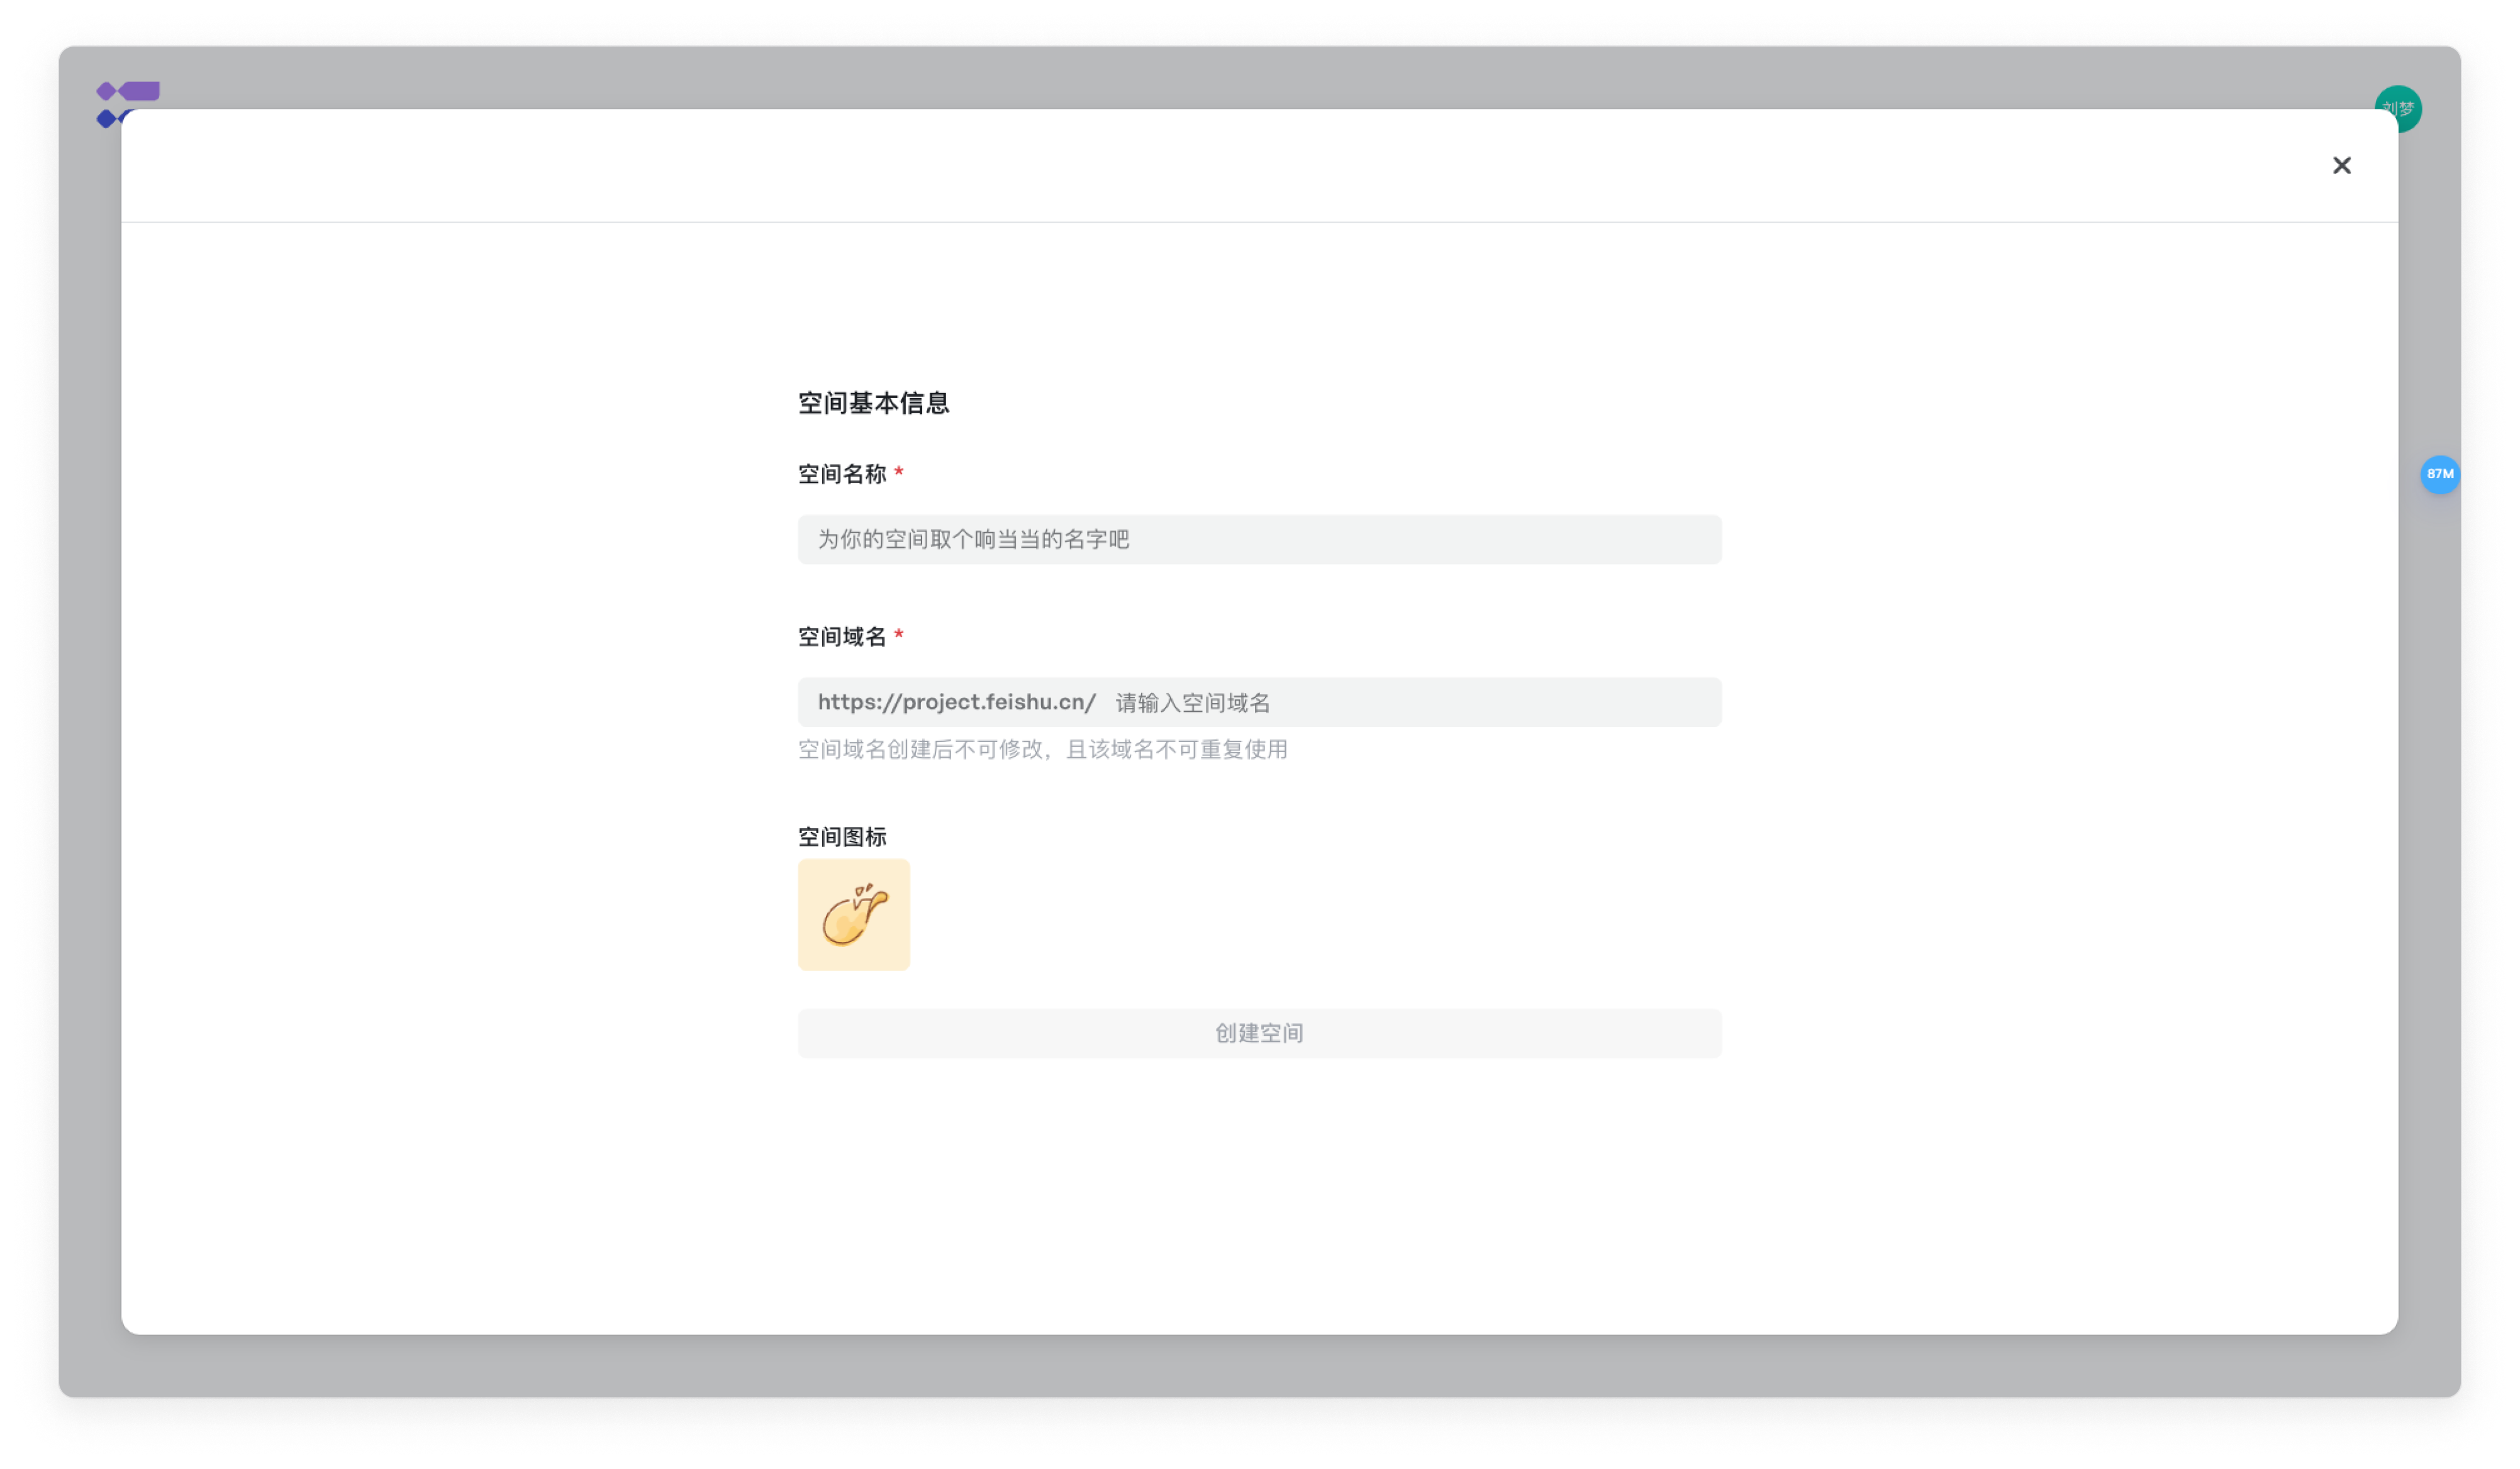Click the 空间图标 label

(842, 836)
